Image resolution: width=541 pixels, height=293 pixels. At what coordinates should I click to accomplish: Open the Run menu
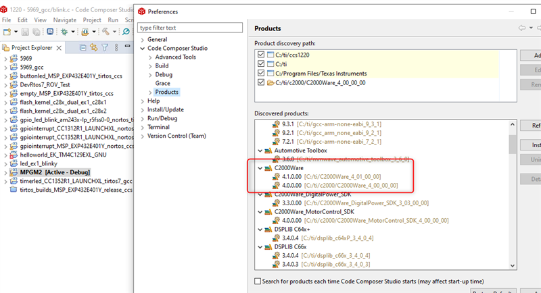point(113,20)
